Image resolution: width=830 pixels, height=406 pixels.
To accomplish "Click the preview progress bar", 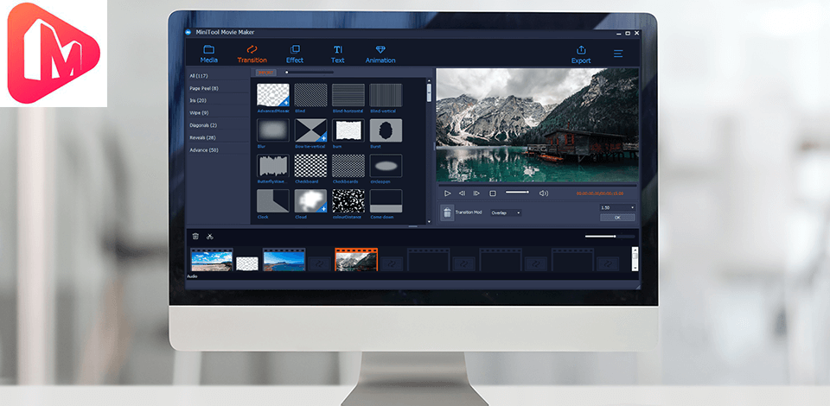I will (538, 185).
